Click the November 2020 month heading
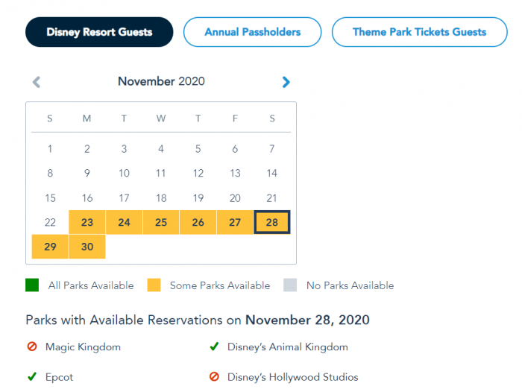The width and height of the screenshot is (522, 389). (x=161, y=81)
